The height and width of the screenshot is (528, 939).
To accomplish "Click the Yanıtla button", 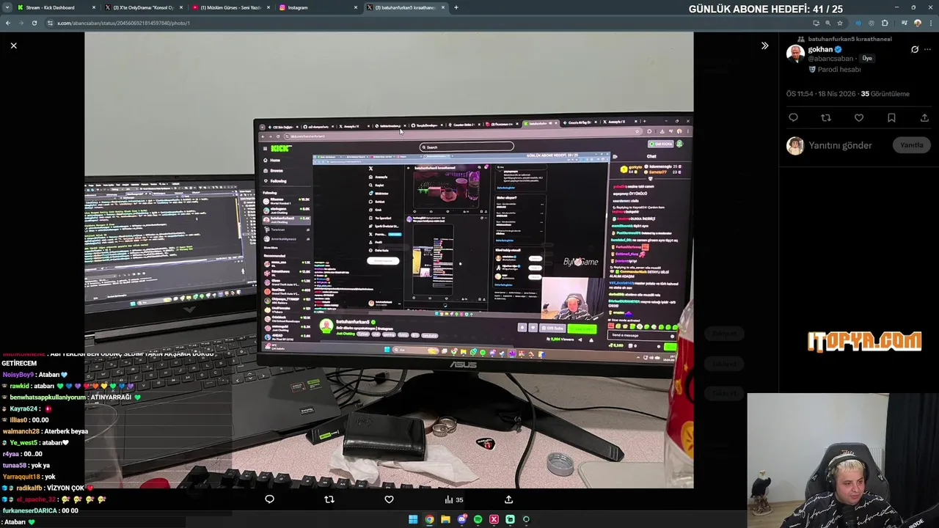I will [912, 145].
